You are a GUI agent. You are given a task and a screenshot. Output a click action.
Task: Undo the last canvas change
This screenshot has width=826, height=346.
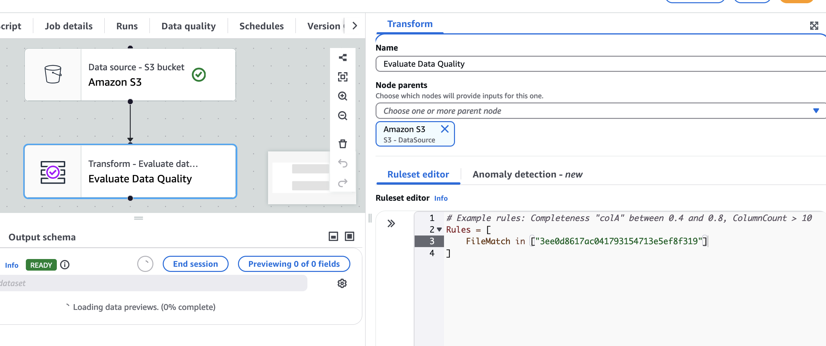(x=343, y=164)
